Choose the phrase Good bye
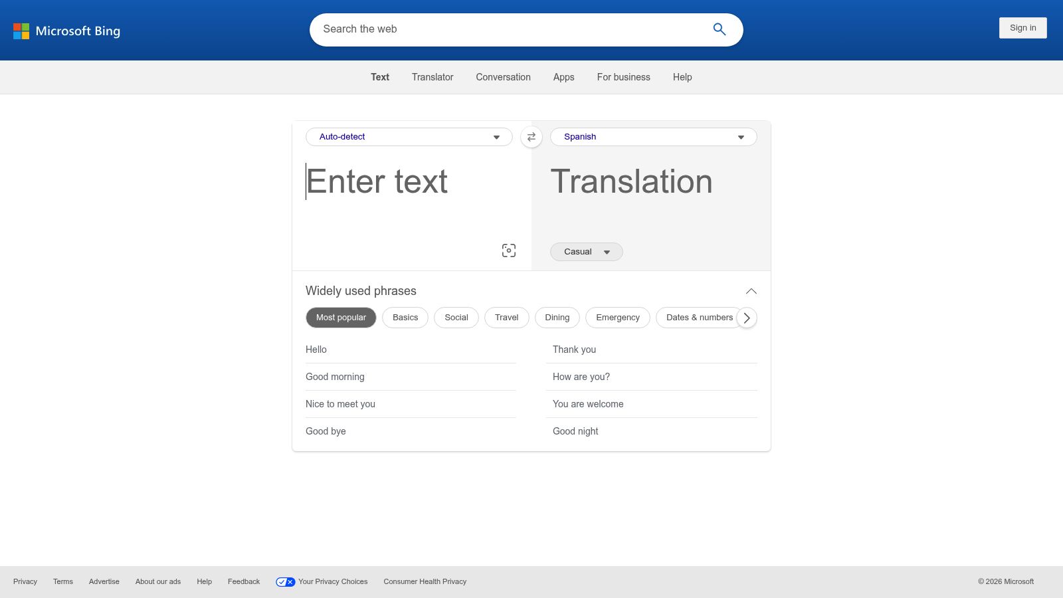 coord(411,431)
